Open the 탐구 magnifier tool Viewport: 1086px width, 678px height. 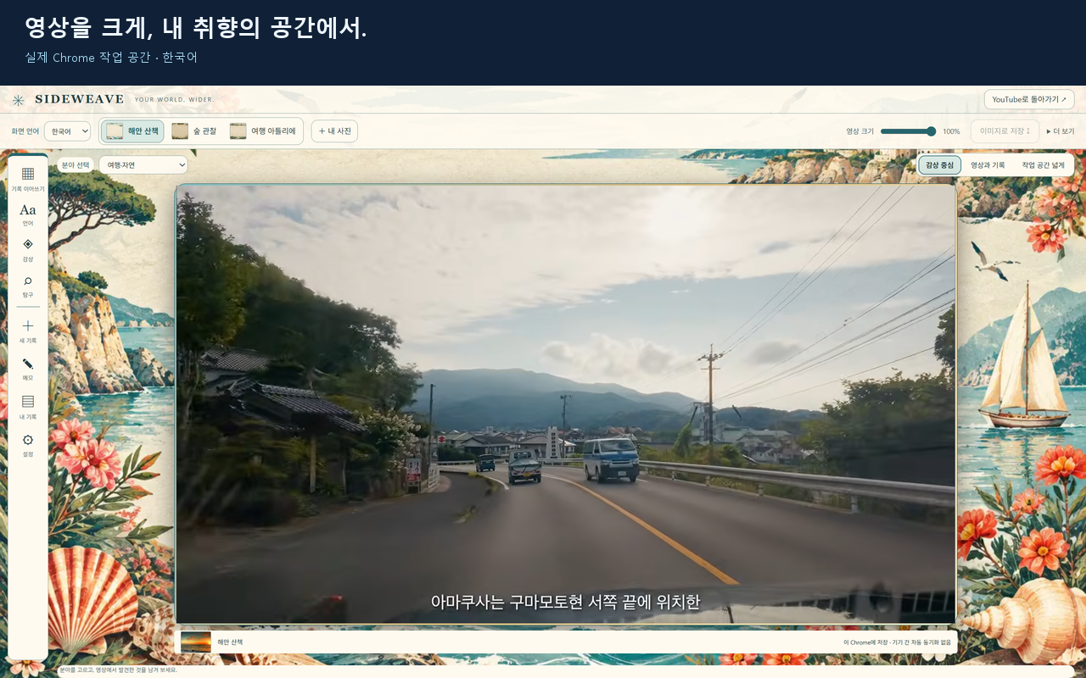click(x=28, y=281)
